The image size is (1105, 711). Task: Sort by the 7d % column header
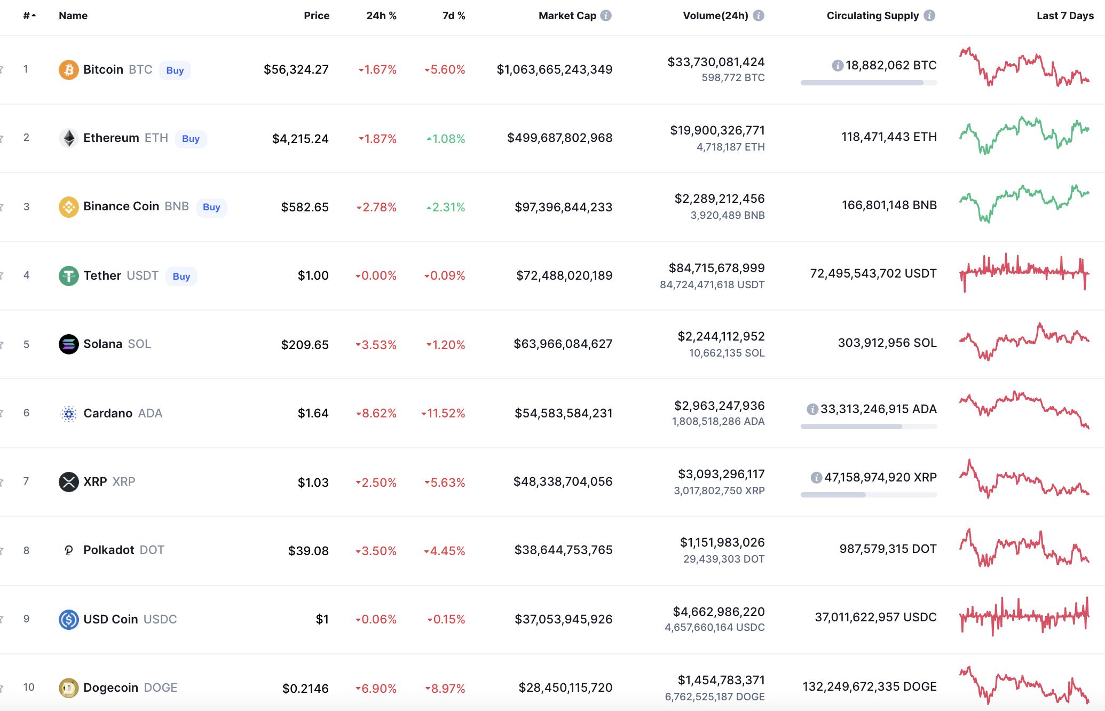coord(454,15)
